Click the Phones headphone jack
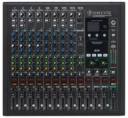128x118 pixels. [113, 23]
